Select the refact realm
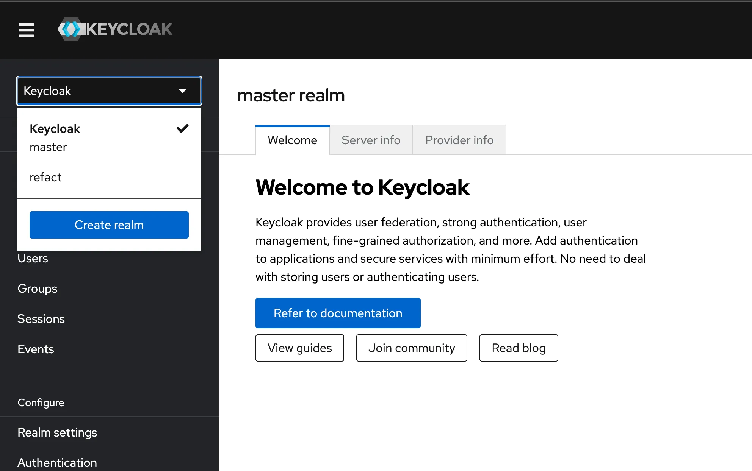This screenshot has height=471, width=752. pos(45,177)
